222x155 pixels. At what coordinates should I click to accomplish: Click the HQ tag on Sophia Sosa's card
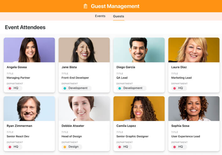click(179, 147)
